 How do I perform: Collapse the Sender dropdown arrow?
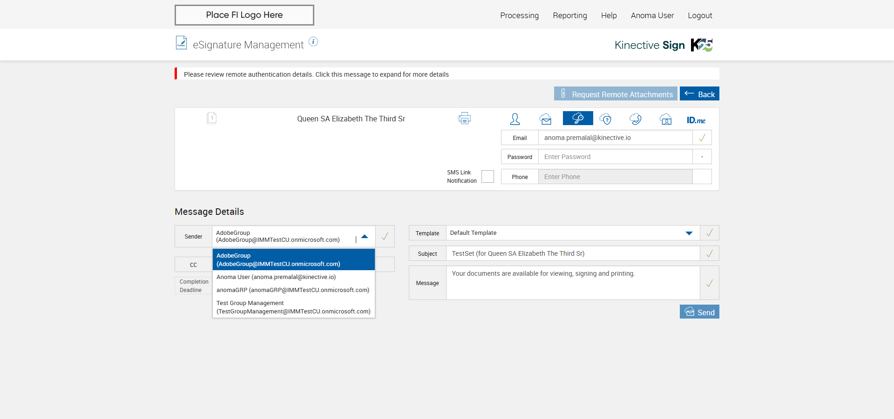(365, 237)
